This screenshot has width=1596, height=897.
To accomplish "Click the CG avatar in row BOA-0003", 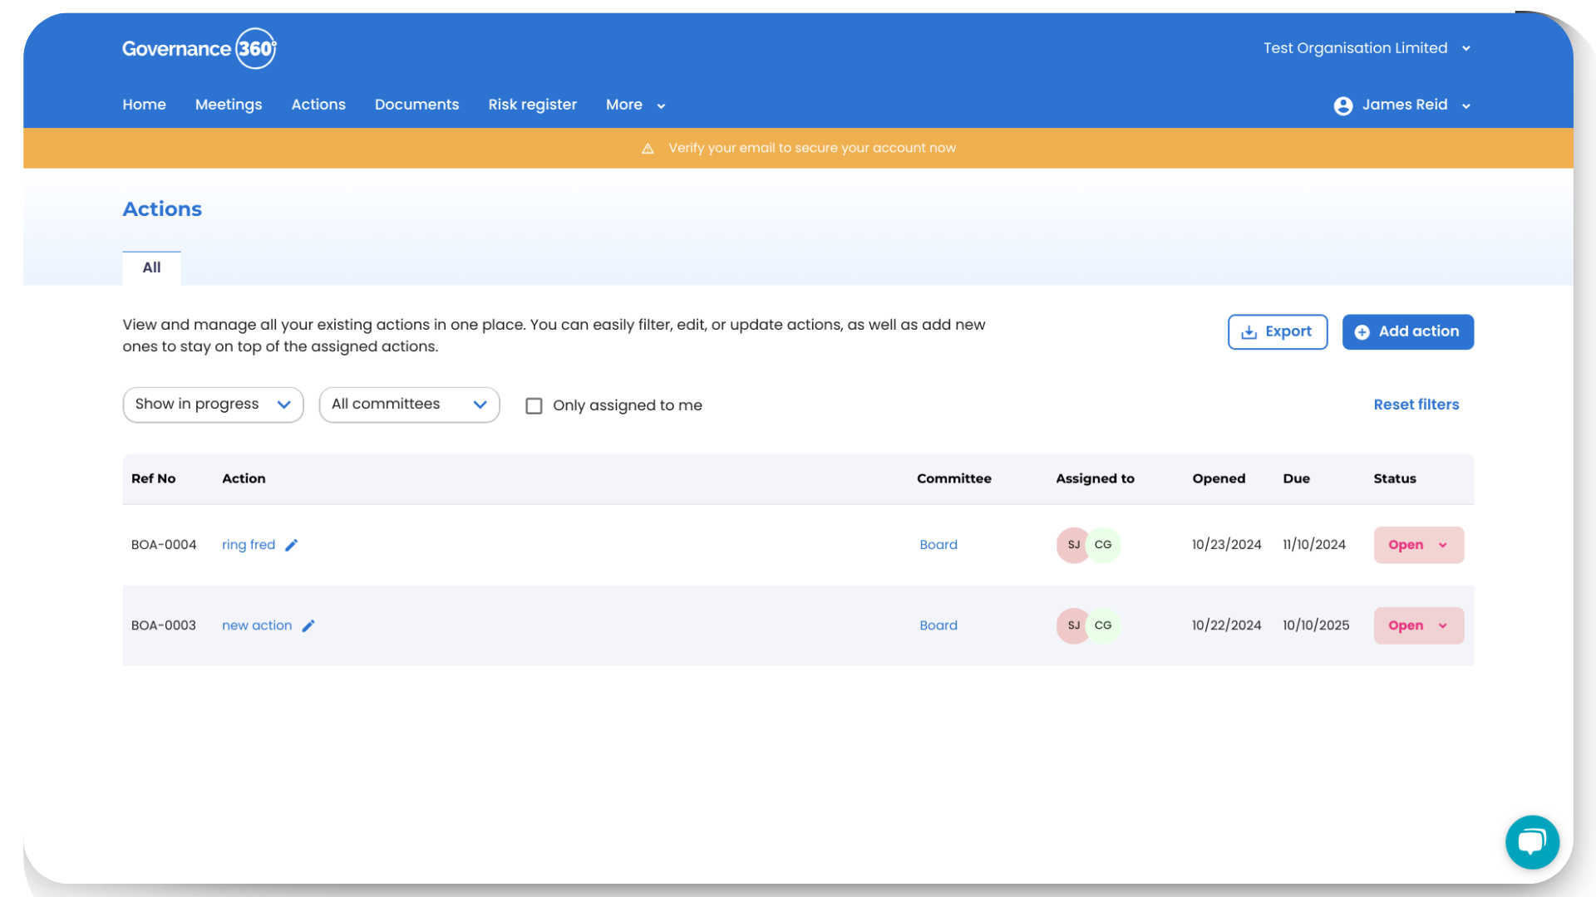I will [x=1104, y=625].
